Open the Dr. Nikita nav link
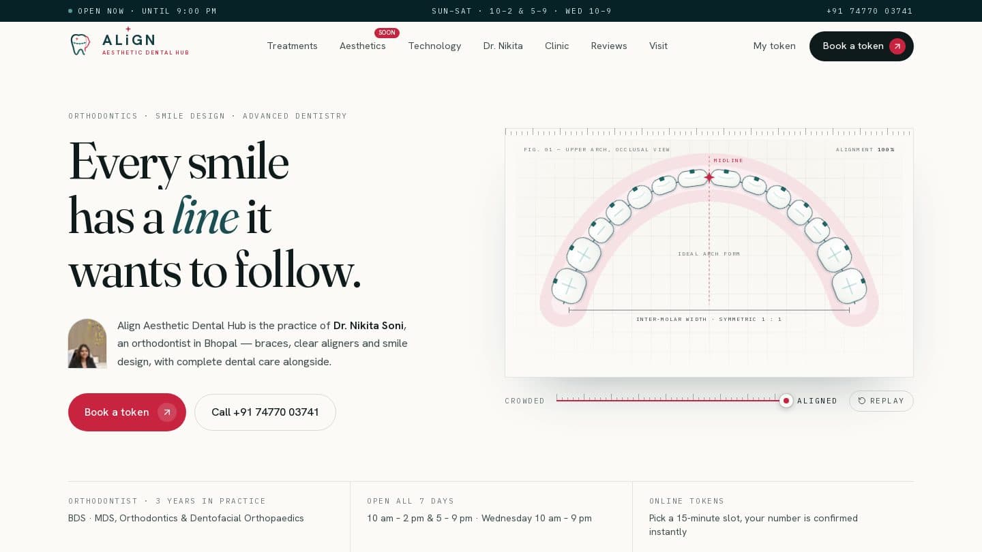This screenshot has width=982, height=552. click(503, 46)
